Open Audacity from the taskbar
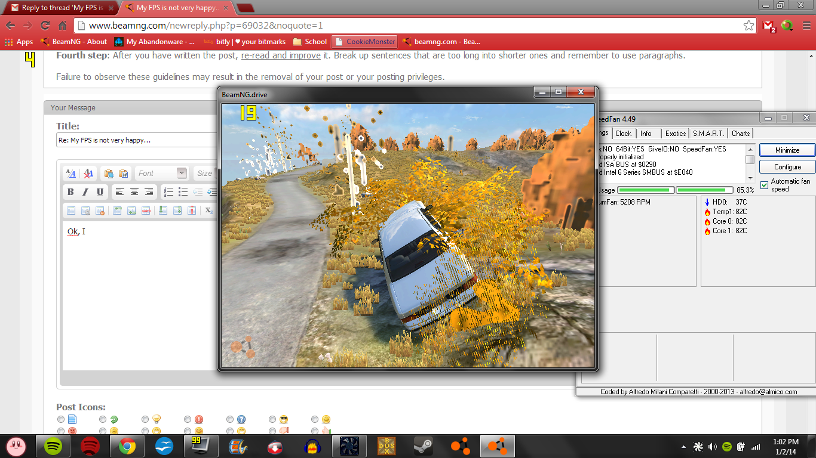The image size is (816, 458). pos(312,445)
